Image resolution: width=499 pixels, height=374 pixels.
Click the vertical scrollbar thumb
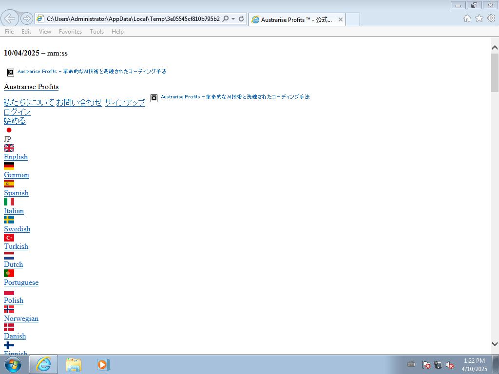(x=495, y=73)
